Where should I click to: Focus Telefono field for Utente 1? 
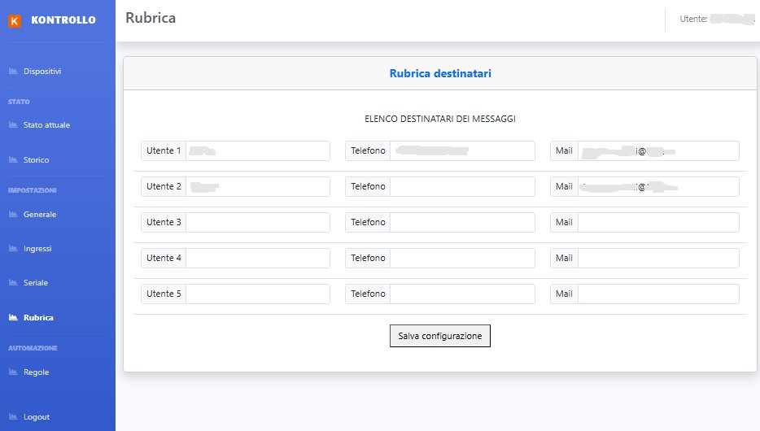pos(462,150)
